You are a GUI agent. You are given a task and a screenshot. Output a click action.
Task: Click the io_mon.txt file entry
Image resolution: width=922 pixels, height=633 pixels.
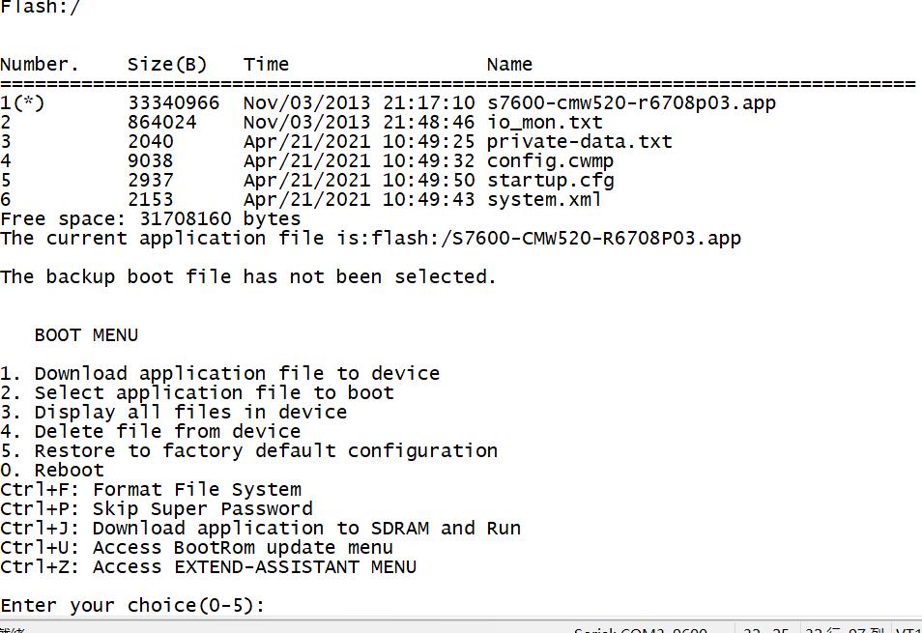(544, 123)
